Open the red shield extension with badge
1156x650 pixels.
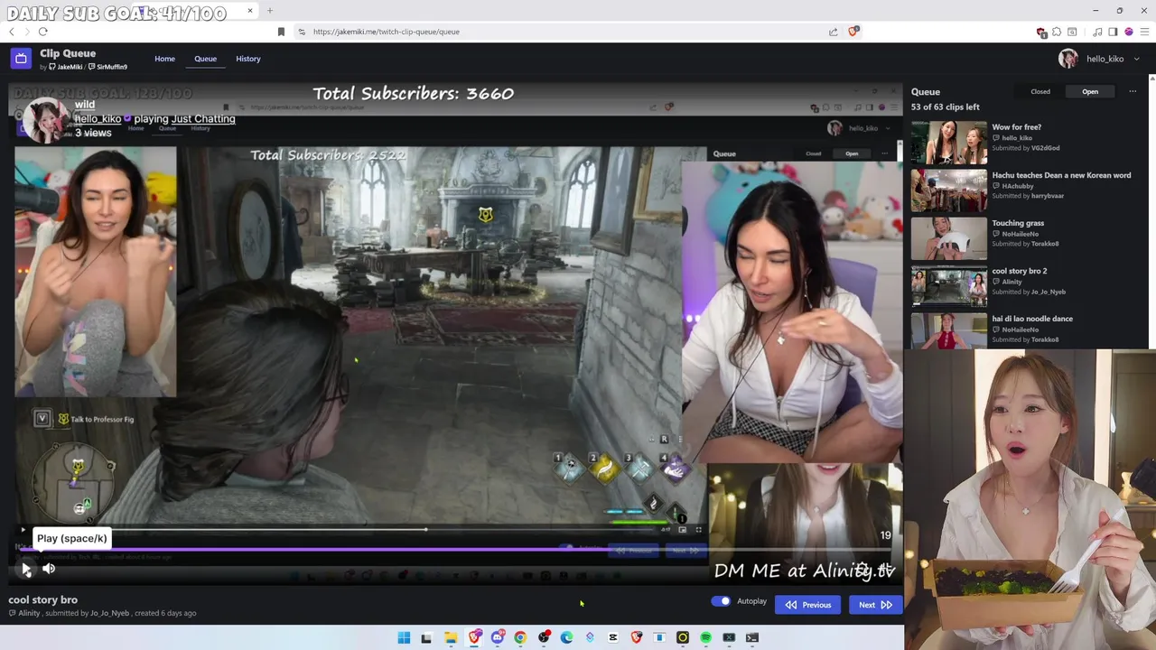point(1041,32)
